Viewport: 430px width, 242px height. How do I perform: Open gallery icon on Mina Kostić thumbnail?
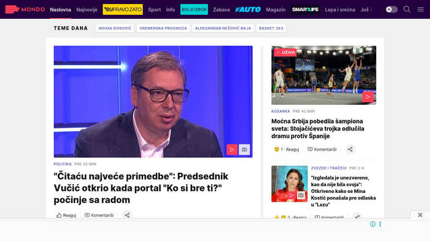[301, 195]
